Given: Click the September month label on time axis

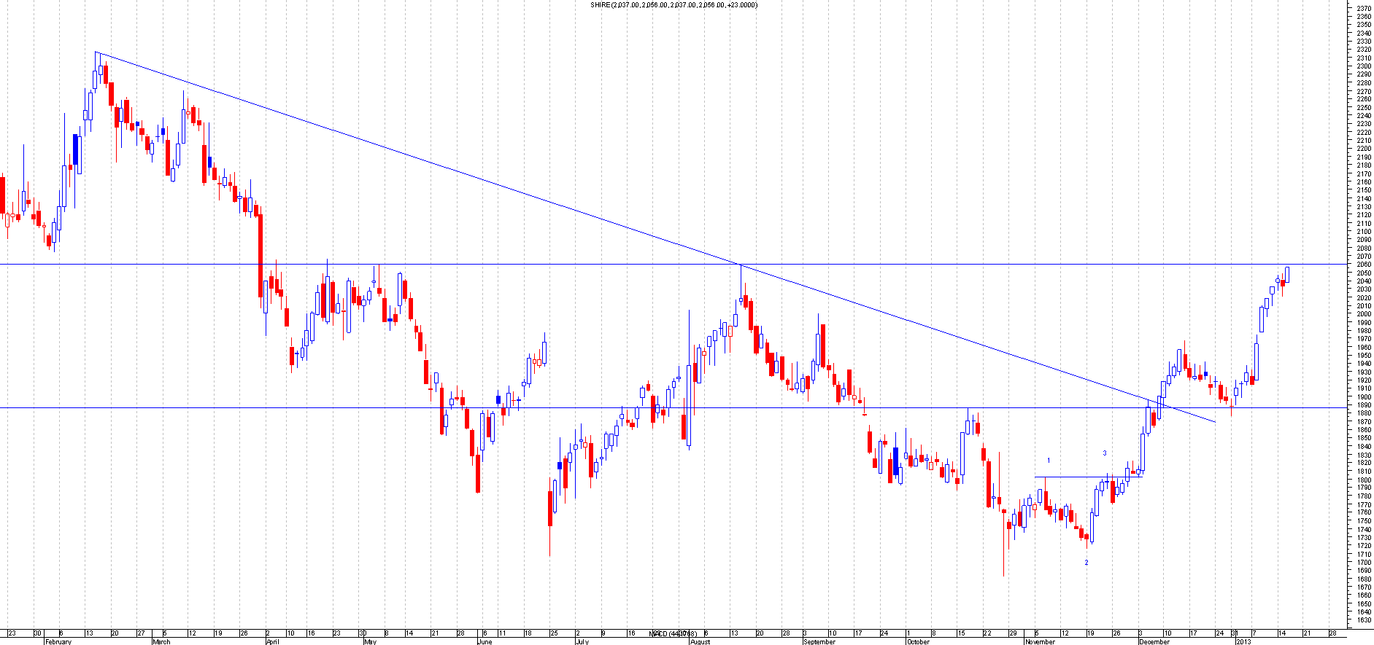Looking at the screenshot, I should coord(819,641).
